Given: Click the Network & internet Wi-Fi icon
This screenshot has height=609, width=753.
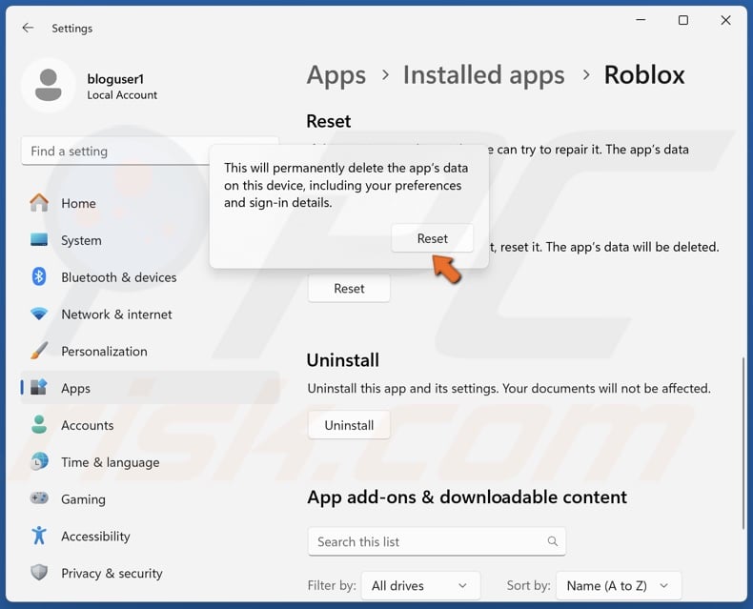Looking at the screenshot, I should [x=39, y=315].
